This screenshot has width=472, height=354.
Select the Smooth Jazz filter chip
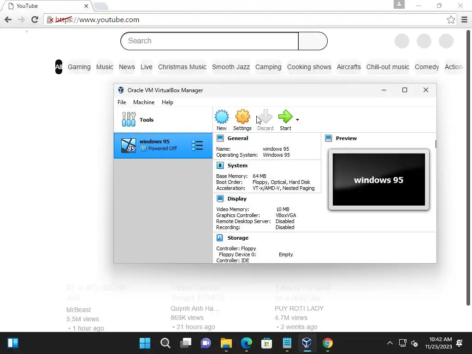point(231,67)
